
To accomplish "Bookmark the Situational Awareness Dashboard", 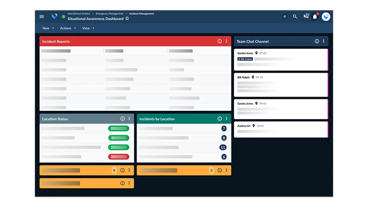I will [x=127, y=19].
